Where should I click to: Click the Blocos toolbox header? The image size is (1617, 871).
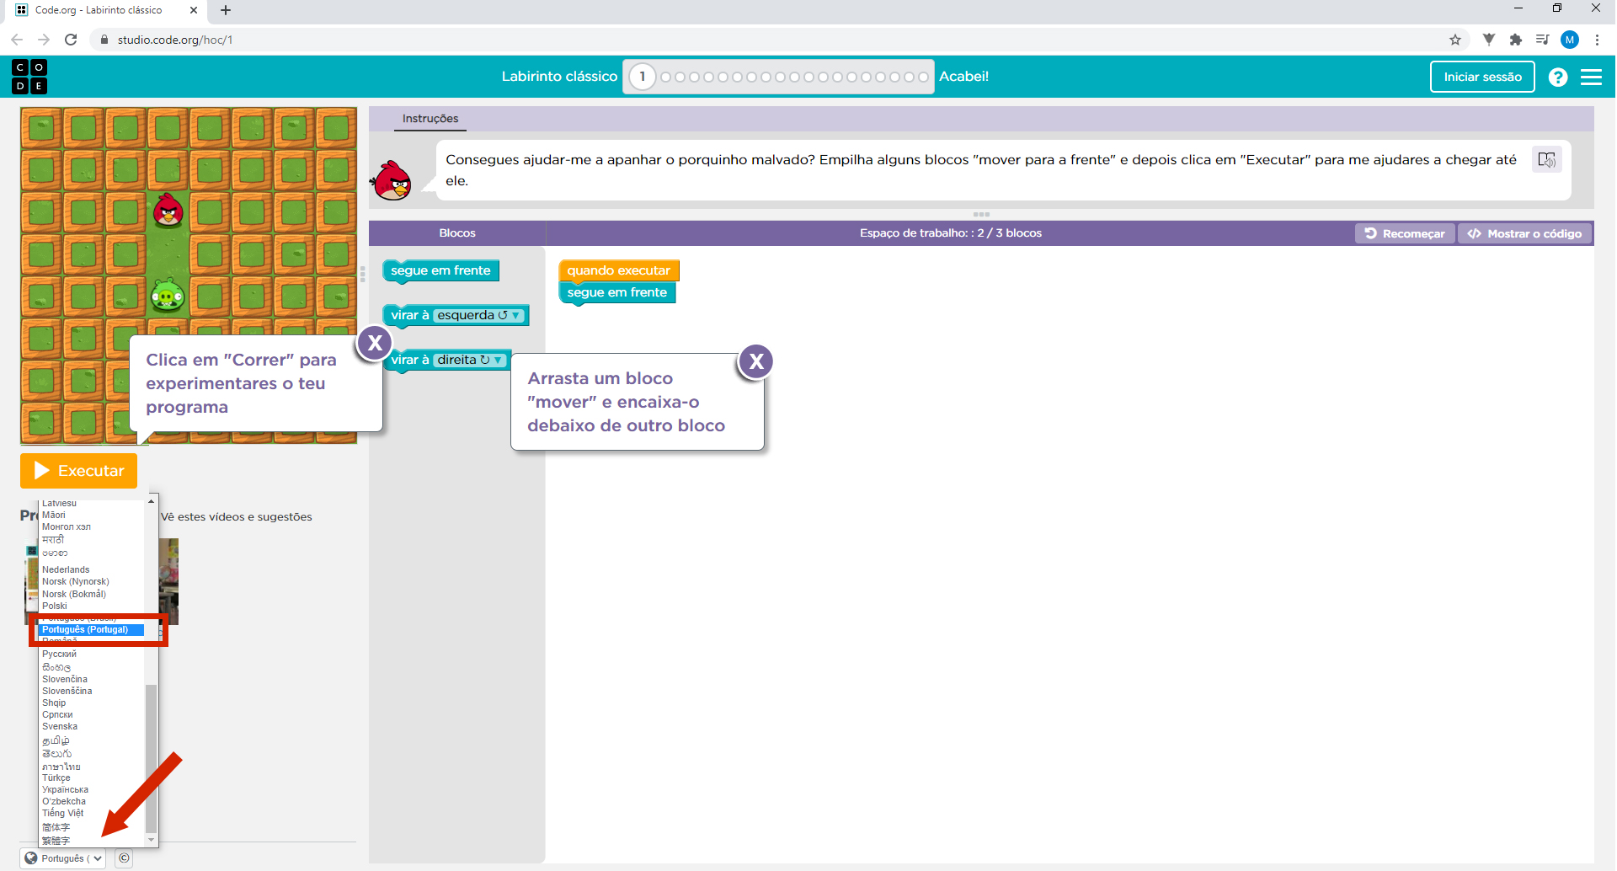tap(457, 233)
